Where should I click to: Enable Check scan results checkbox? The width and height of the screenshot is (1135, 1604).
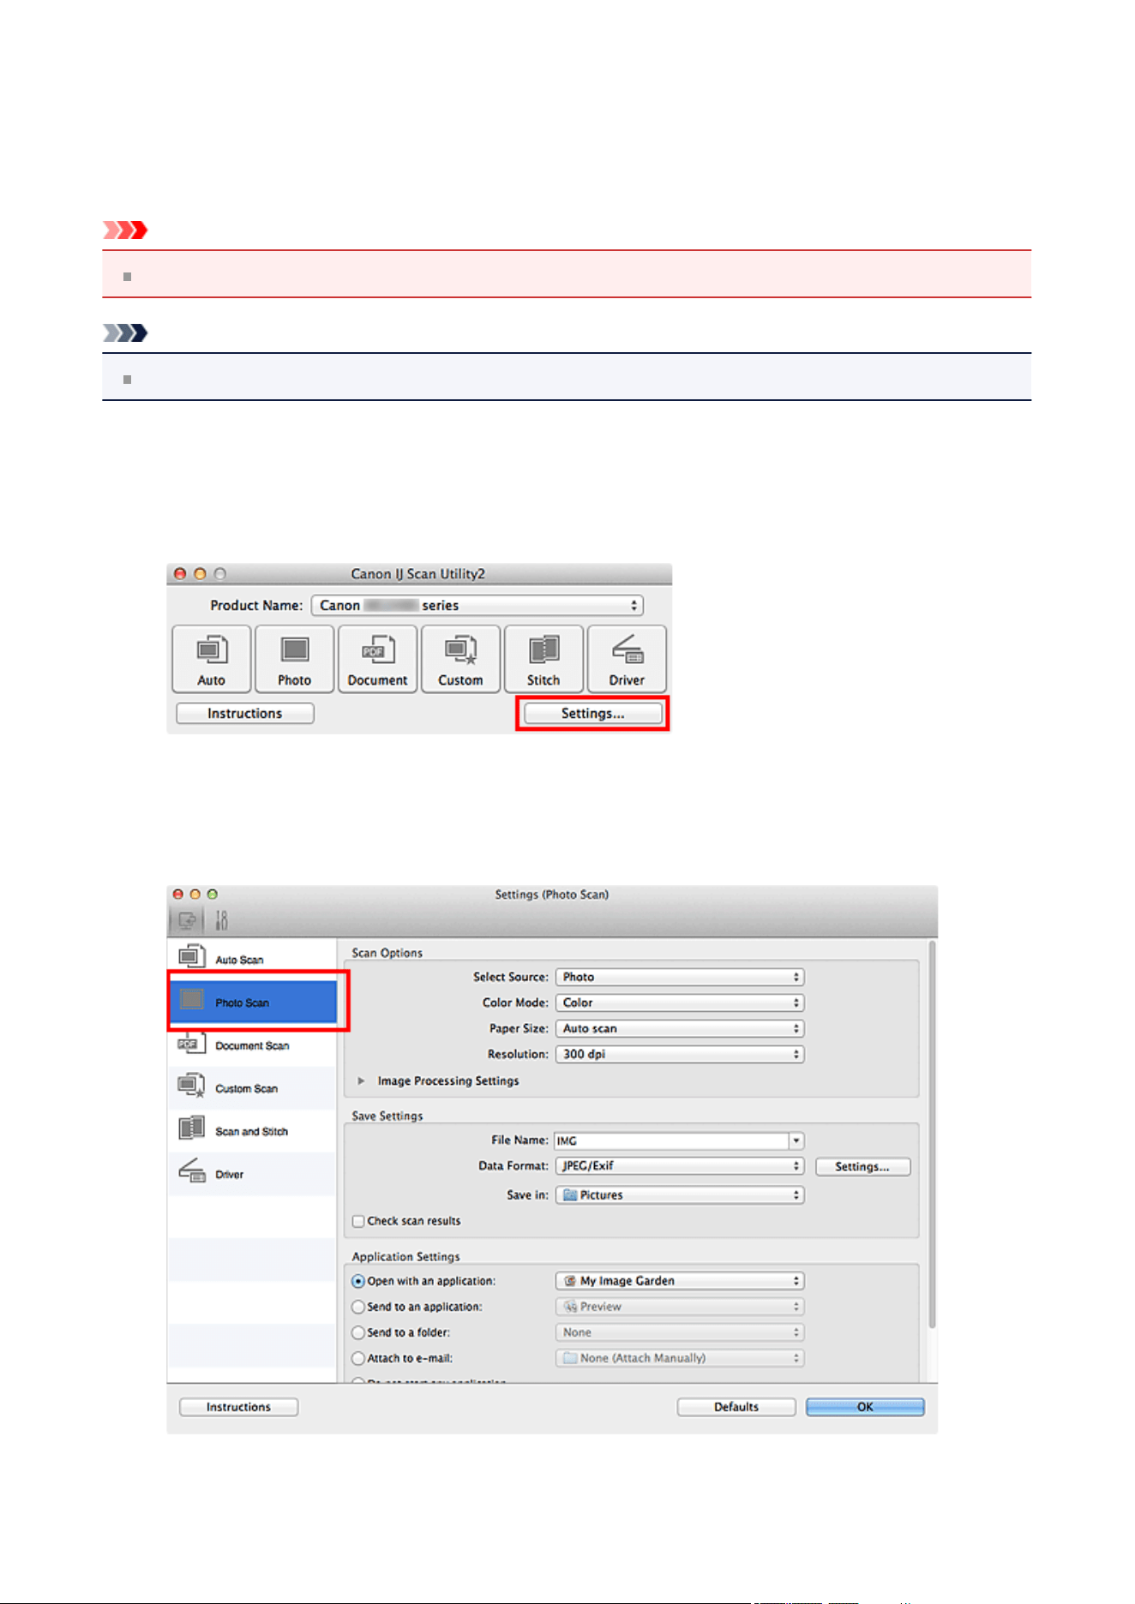pos(358,1222)
